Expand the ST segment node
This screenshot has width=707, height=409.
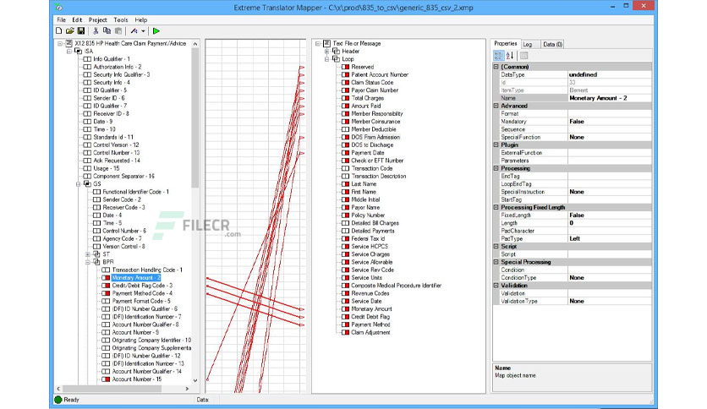click(x=87, y=254)
